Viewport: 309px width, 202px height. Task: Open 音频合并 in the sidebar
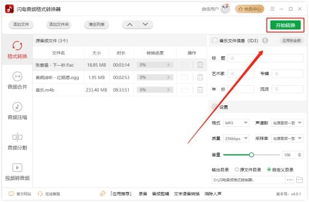point(17,80)
